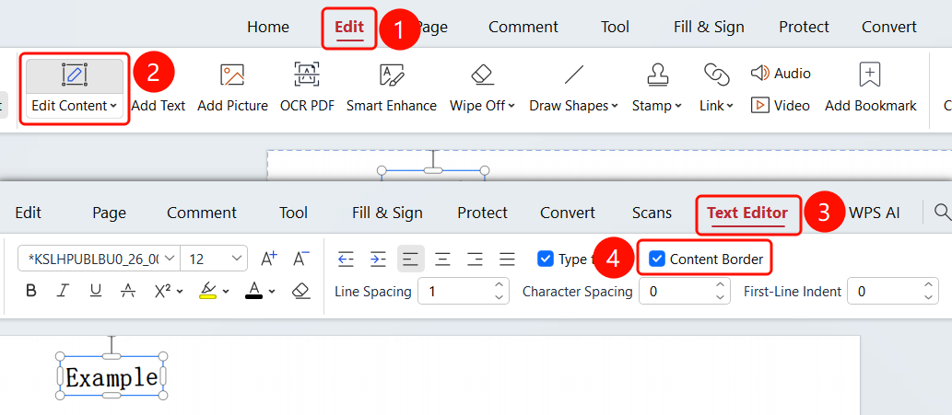Image resolution: width=952 pixels, height=415 pixels.
Task: Open the Home tab in upper ribbon
Action: 268,27
